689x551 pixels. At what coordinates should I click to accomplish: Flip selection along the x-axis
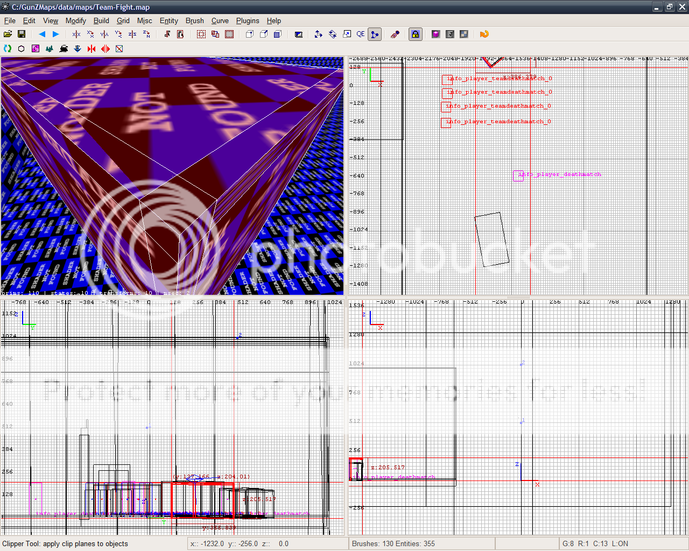[76, 34]
